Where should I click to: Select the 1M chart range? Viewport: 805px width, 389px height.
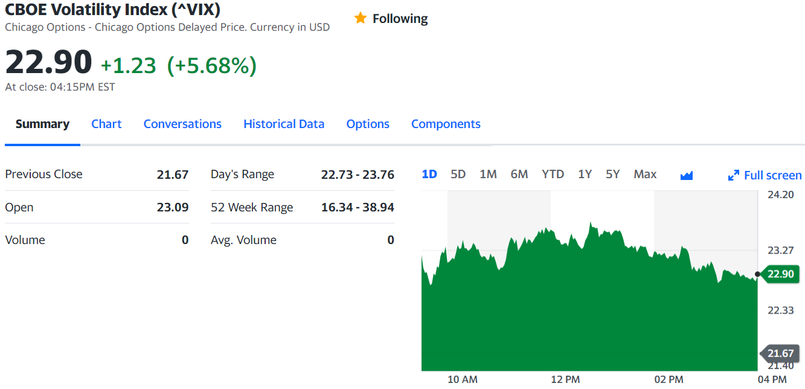tap(488, 174)
